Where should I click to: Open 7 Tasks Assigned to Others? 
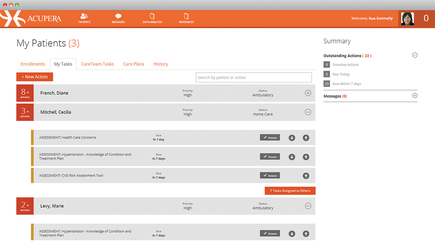tap(290, 191)
